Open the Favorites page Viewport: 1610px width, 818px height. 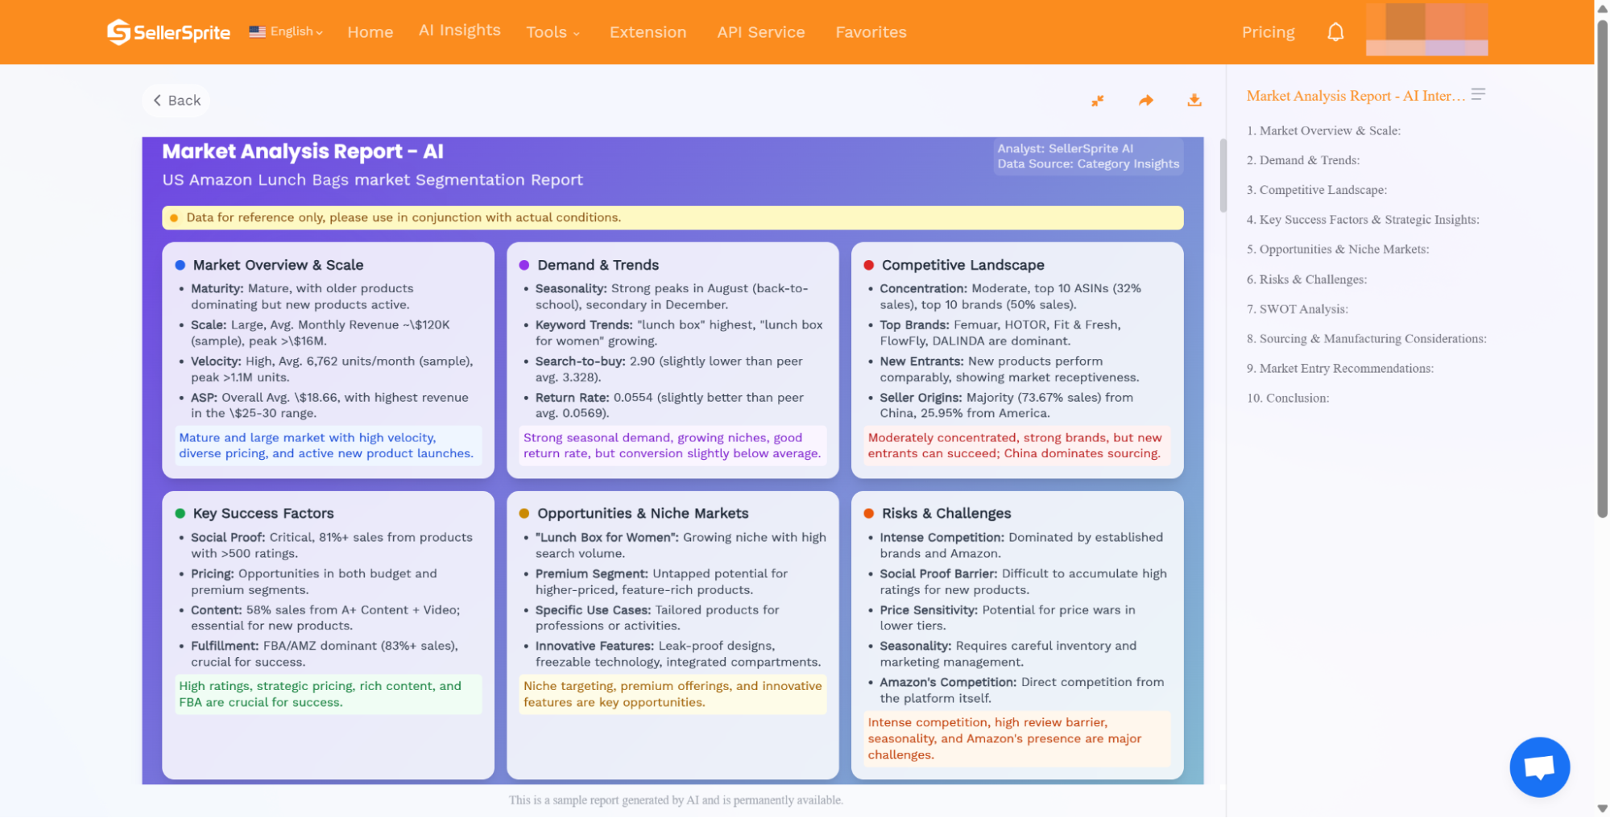[870, 32]
